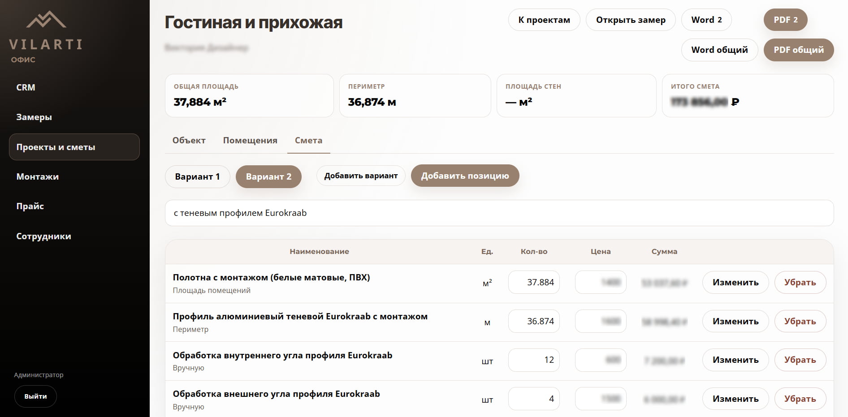Focus the variant description field
This screenshot has width=848, height=417.
pyautogui.click(x=499, y=213)
